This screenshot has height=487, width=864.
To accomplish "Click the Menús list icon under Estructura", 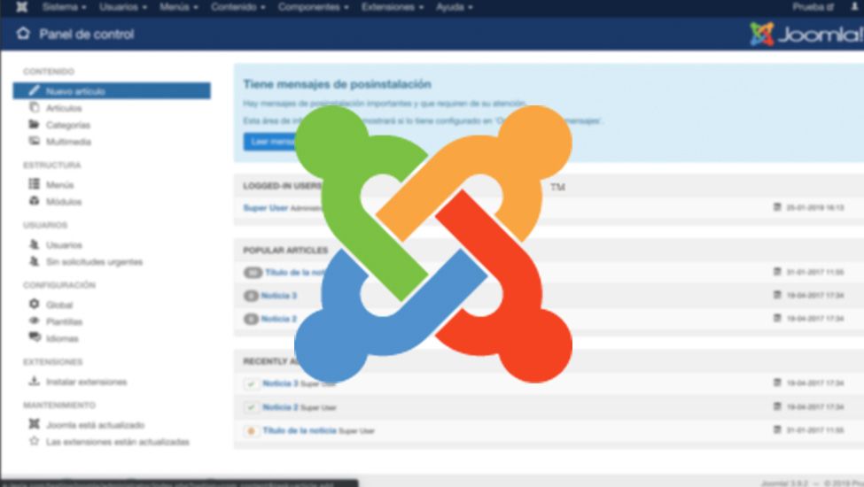I will [x=35, y=184].
